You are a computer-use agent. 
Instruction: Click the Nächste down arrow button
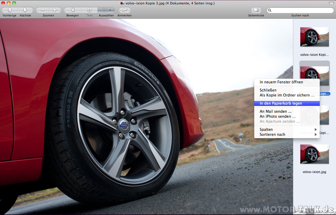pos(25,10)
